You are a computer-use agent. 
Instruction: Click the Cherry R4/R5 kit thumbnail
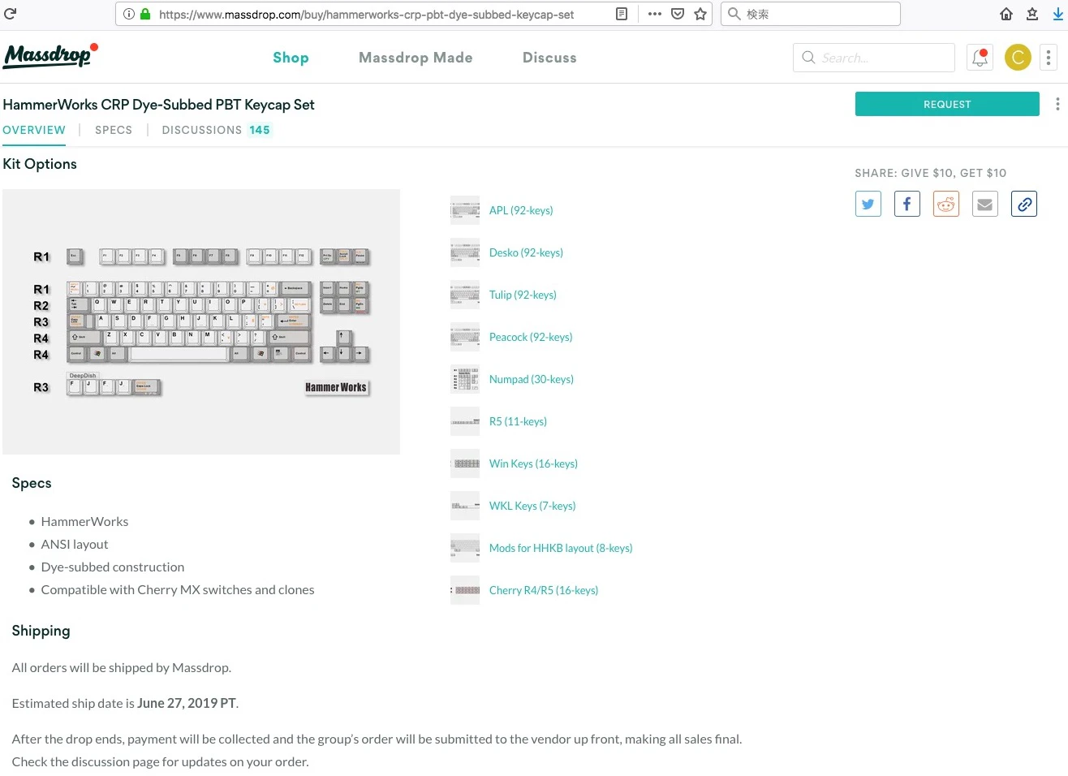click(465, 590)
